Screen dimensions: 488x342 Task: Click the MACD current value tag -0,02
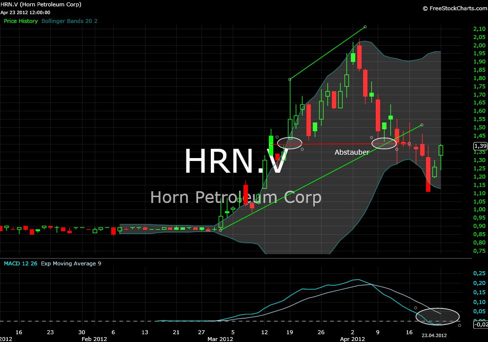coord(481,324)
